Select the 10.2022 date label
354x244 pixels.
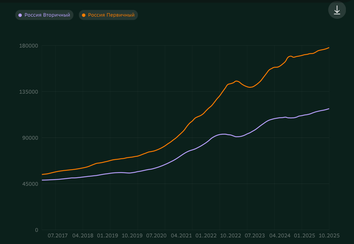point(230,236)
